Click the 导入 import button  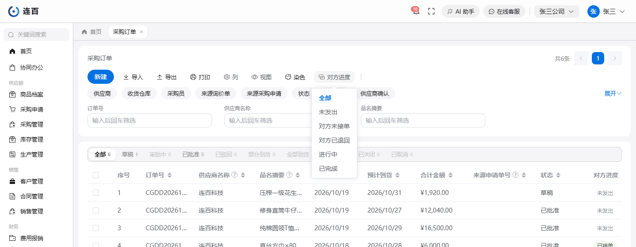(x=133, y=77)
